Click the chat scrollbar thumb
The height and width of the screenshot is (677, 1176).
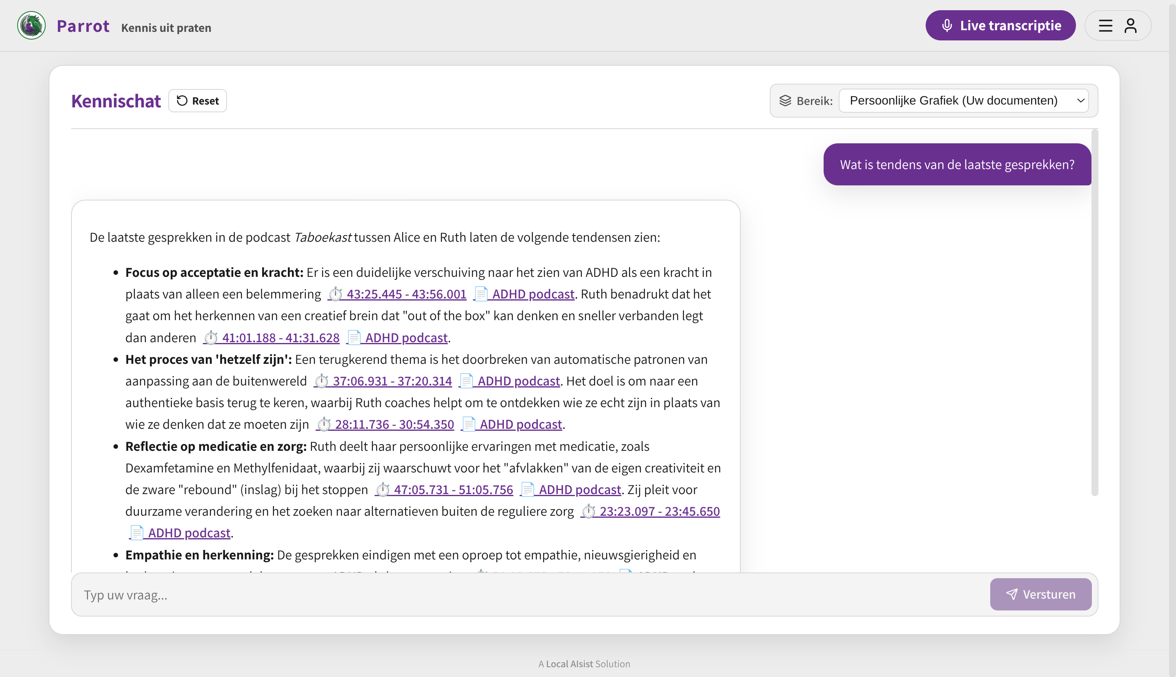pos(1095,313)
